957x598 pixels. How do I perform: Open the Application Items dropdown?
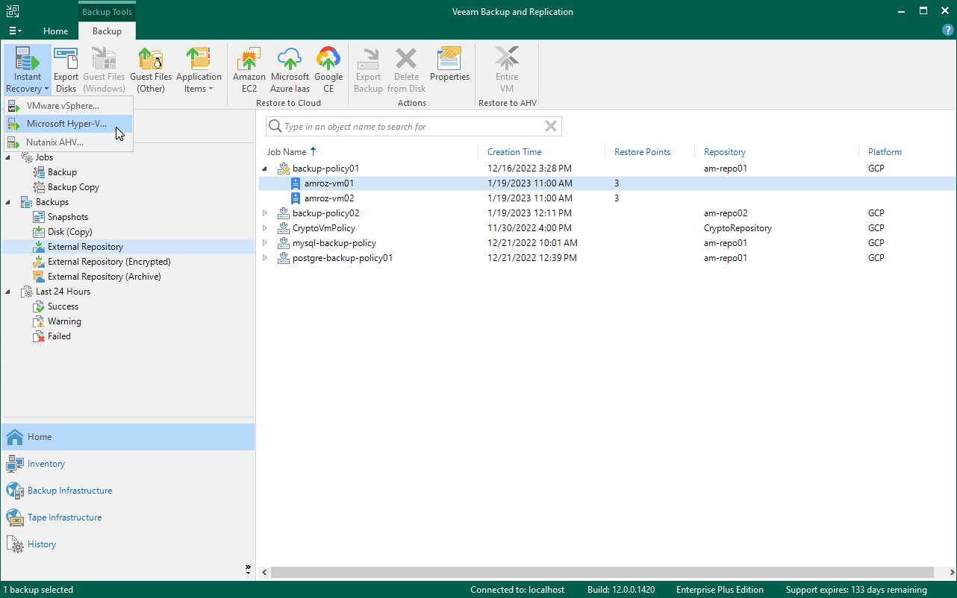pyautogui.click(x=199, y=69)
